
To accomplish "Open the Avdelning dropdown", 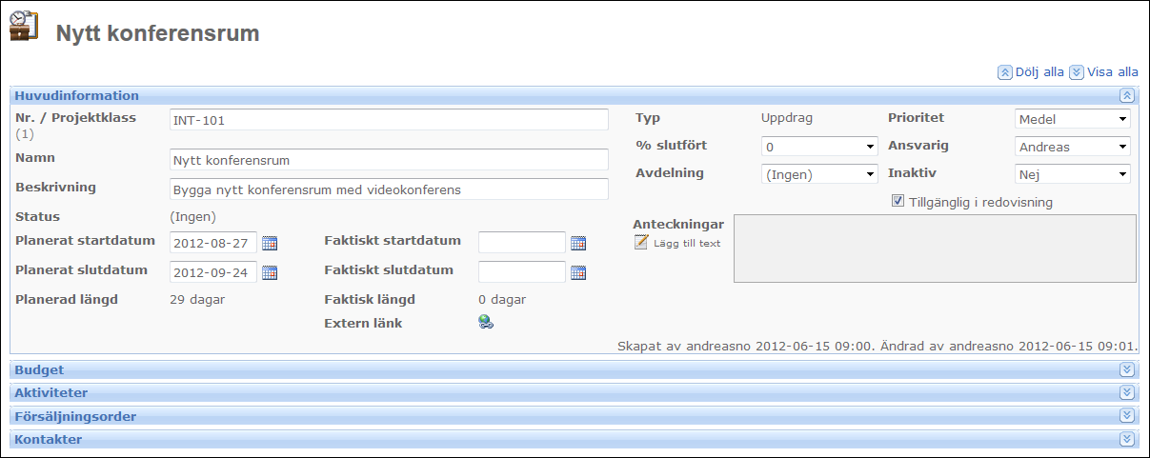I will (x=819, y=174).
